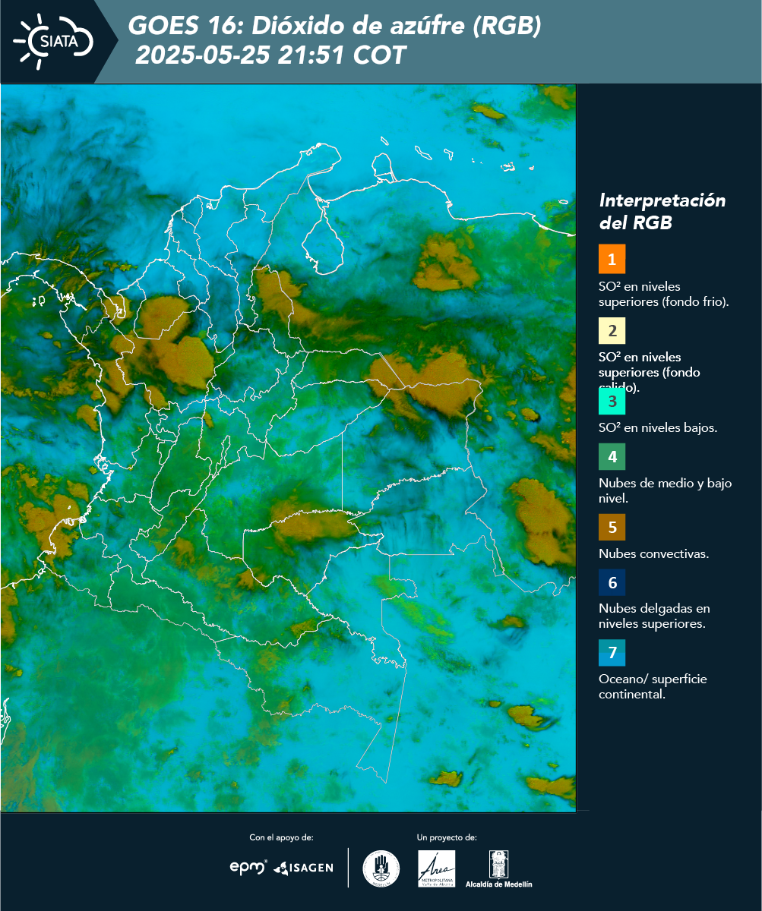Image resolution: width=762 pixels, height=911 pixels.
Task: Click 'Nubes delgadas en niveles superiores.' label
Action: (x=654, y=616)
